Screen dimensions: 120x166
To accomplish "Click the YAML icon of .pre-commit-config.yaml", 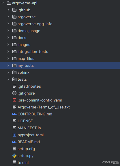I will pyautogui.click(x=14, y=100).
